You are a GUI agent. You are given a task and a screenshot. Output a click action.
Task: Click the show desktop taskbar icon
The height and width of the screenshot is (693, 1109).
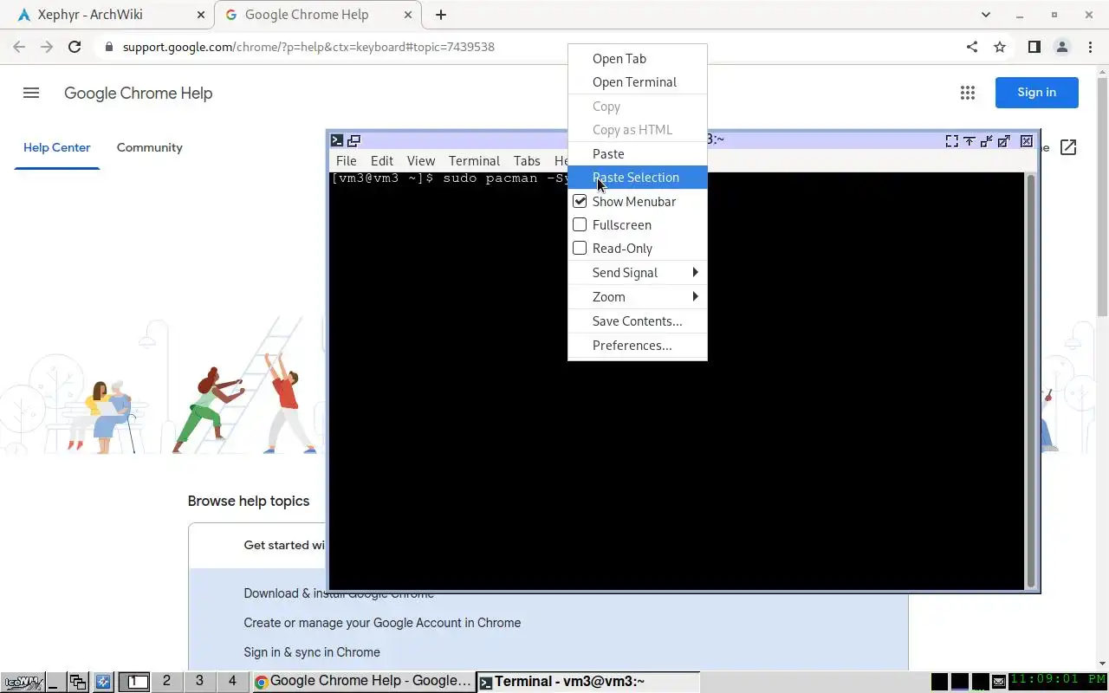pyautogui.click(x=55, y=682)
